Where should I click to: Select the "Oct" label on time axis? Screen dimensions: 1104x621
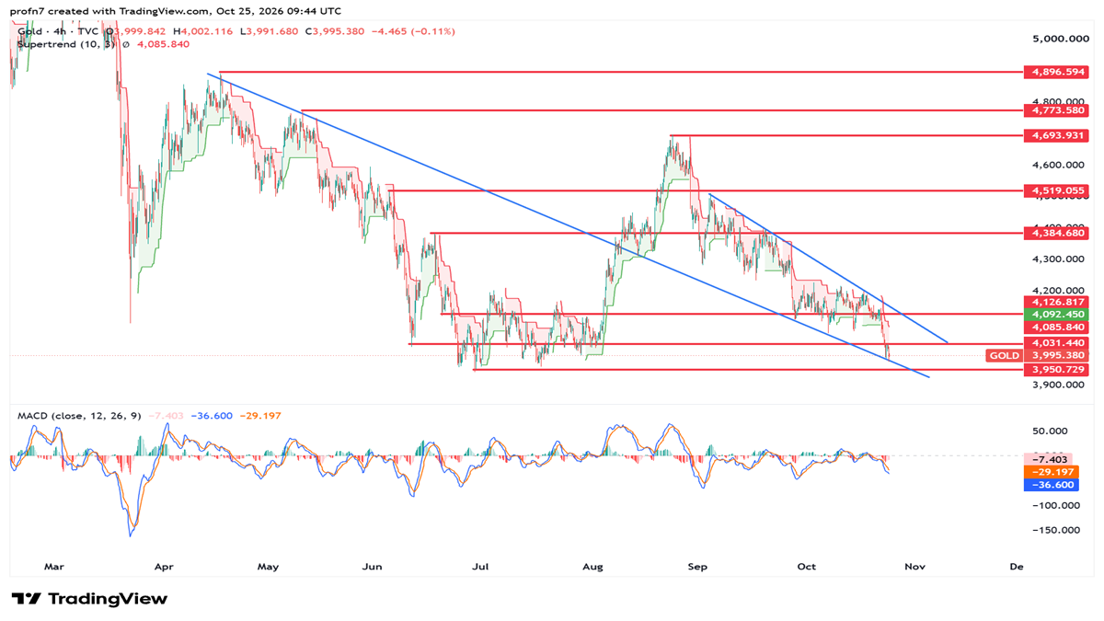coord(808,567)
